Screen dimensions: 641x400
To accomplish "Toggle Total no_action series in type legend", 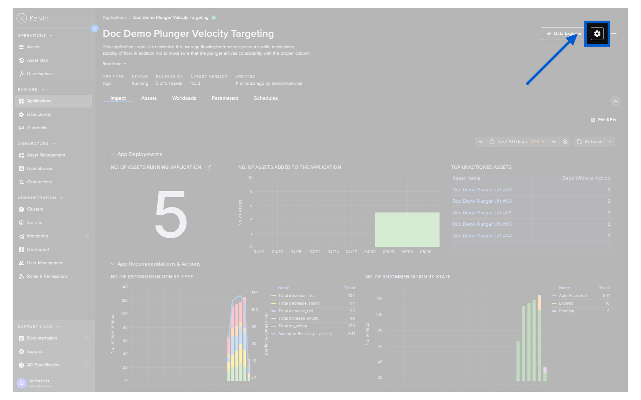I will pos(292,326).
